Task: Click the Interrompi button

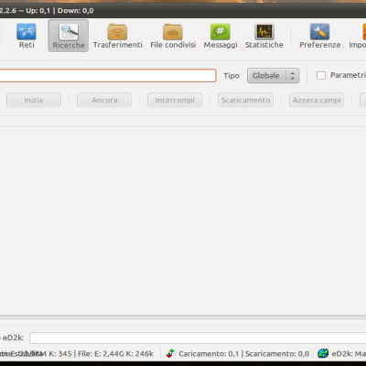Action: click(x=175, y=100)
